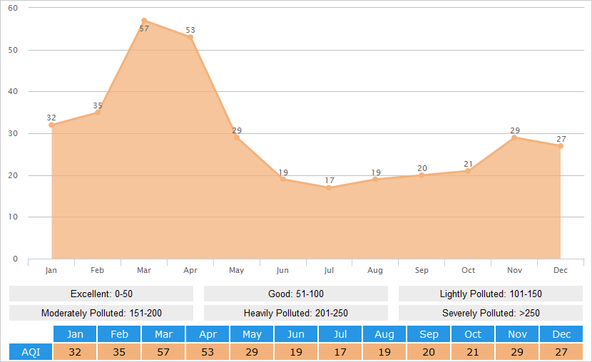Click the September data point labeled 20
The image size is (592, 362).
tap(422, 175)
